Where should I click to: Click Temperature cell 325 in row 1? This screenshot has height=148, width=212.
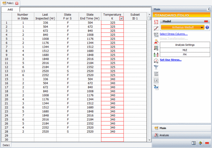pos(112,23)
